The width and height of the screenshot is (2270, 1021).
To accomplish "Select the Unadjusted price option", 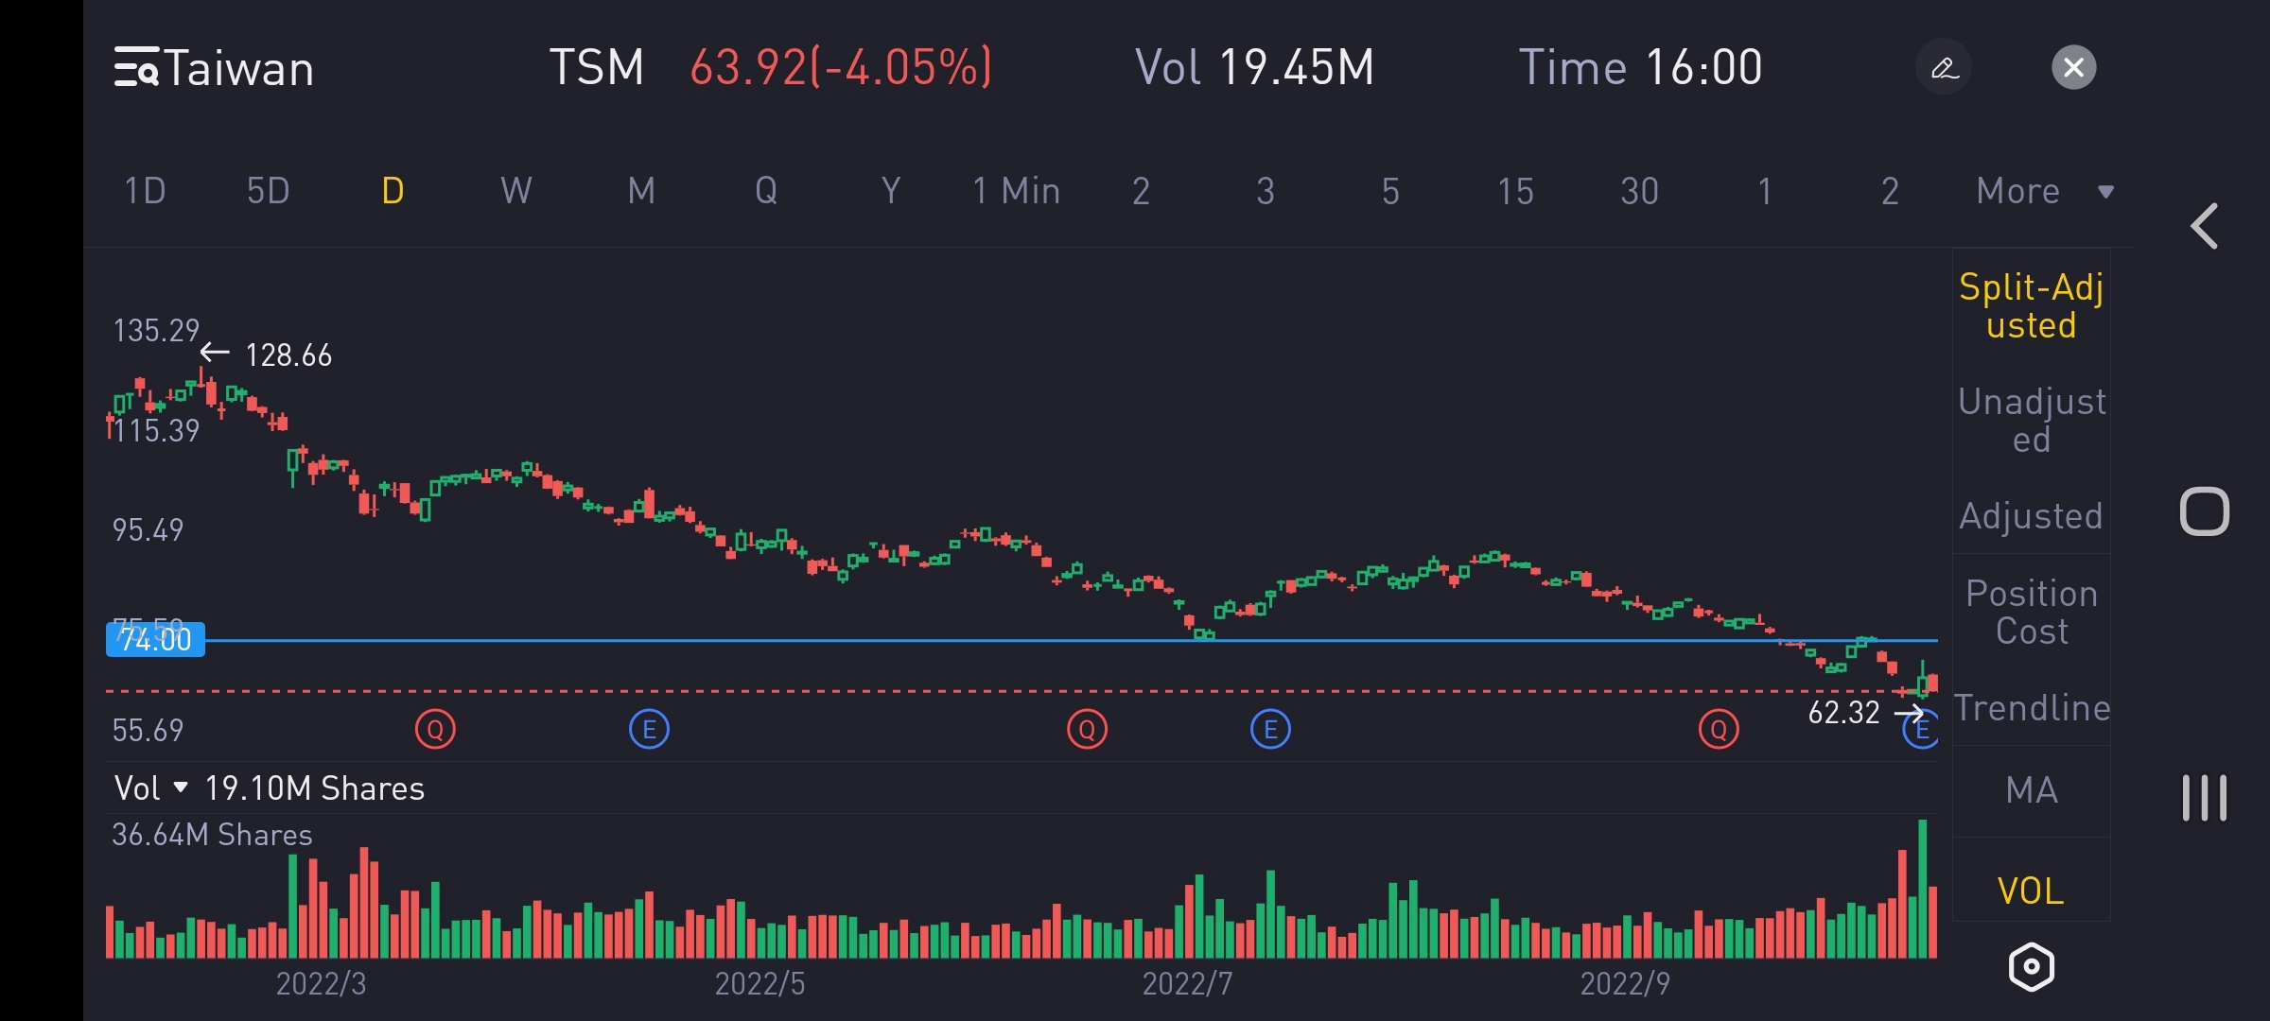I will (x=2031, y=420).
